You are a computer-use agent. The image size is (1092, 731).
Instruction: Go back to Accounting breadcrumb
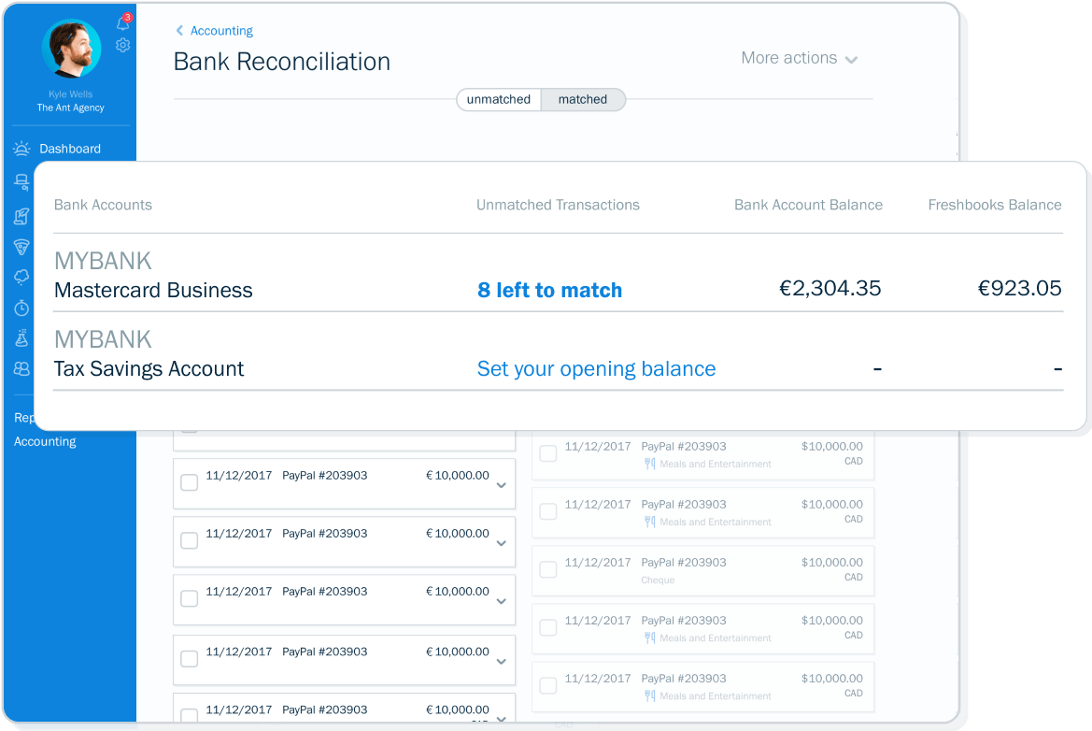(215, 31)
